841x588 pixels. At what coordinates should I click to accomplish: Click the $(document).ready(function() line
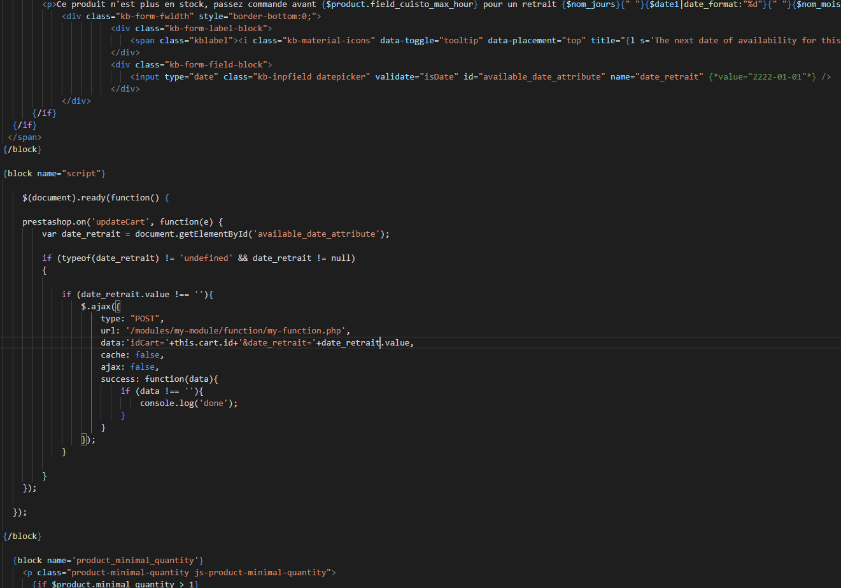(x=95, y=197)
